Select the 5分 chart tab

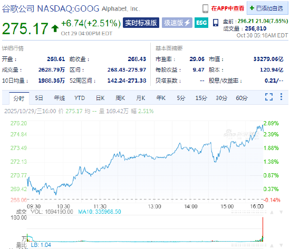(x=181, y=98)
